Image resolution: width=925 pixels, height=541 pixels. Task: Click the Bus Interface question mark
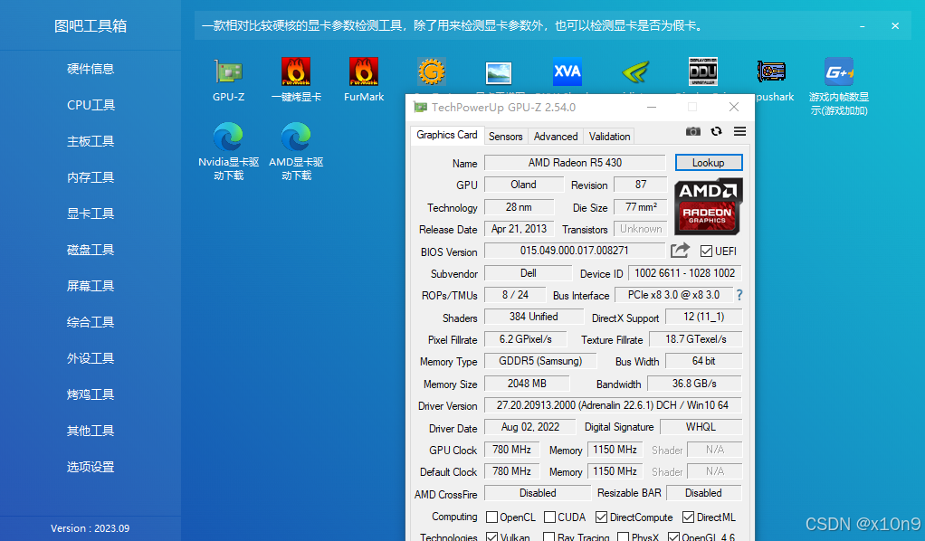[x=739, y=295]
